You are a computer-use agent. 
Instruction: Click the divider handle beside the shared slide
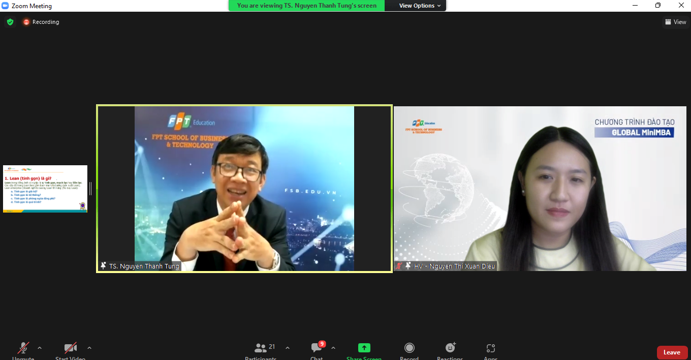pyautogui.click(x=91, y=189)
